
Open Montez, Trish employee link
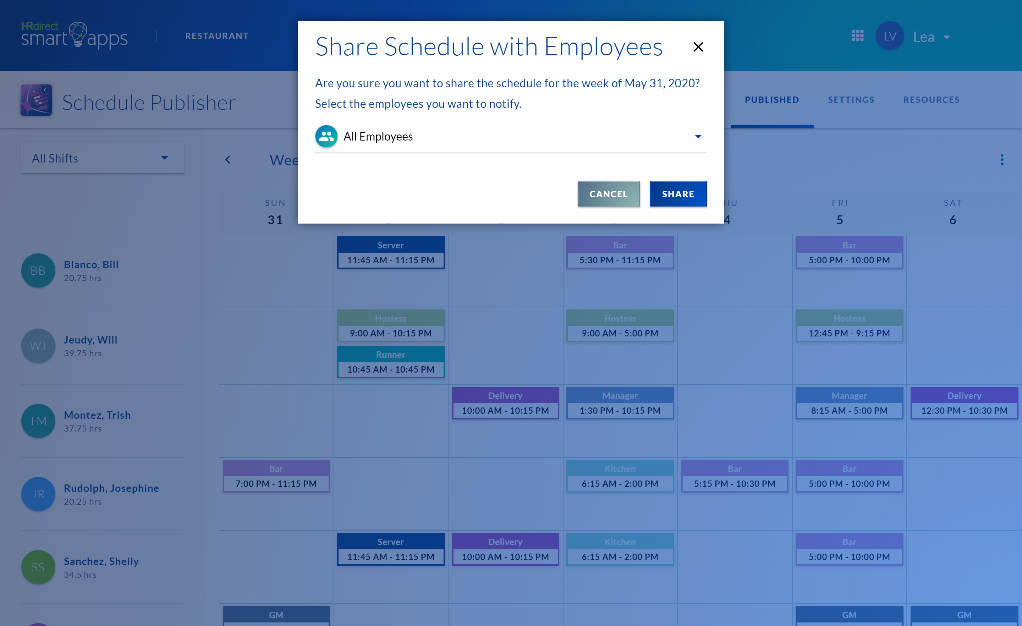[x=97, y=415]
